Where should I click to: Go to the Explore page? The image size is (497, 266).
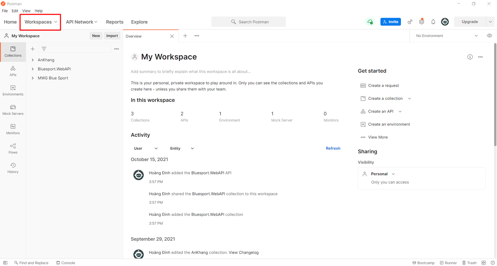click(x=139, y=22)
